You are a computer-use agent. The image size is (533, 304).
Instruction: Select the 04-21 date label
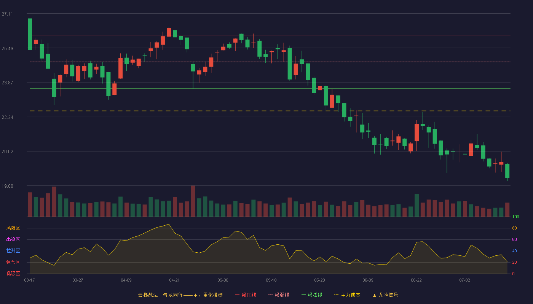(x=174, y=280)
